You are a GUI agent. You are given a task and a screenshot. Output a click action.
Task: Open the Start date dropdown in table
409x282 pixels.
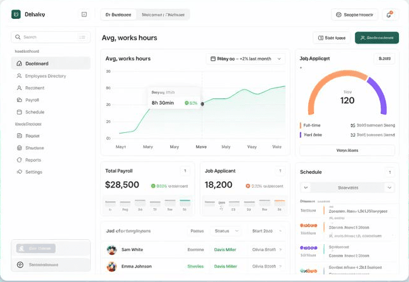[x=263, y=231]
